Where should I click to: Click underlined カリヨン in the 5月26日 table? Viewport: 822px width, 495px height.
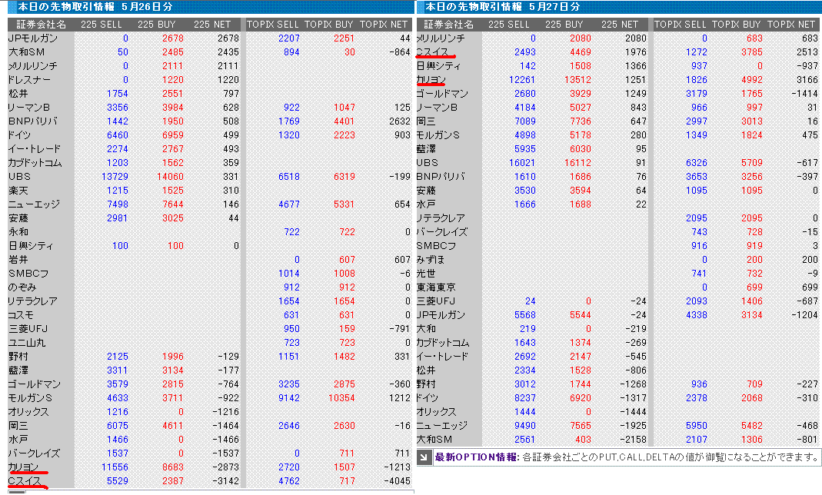(x=24, y=467)
